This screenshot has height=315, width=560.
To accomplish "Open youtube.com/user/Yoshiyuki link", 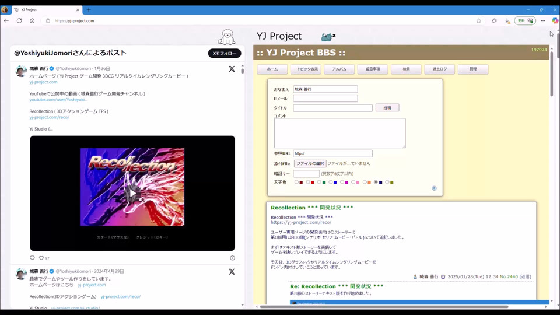I will pyautogui.click(x=58, y=100).
